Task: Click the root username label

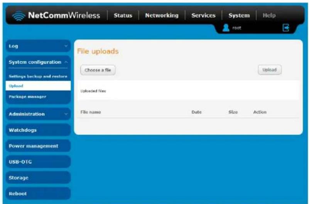Action: (237, 28)
